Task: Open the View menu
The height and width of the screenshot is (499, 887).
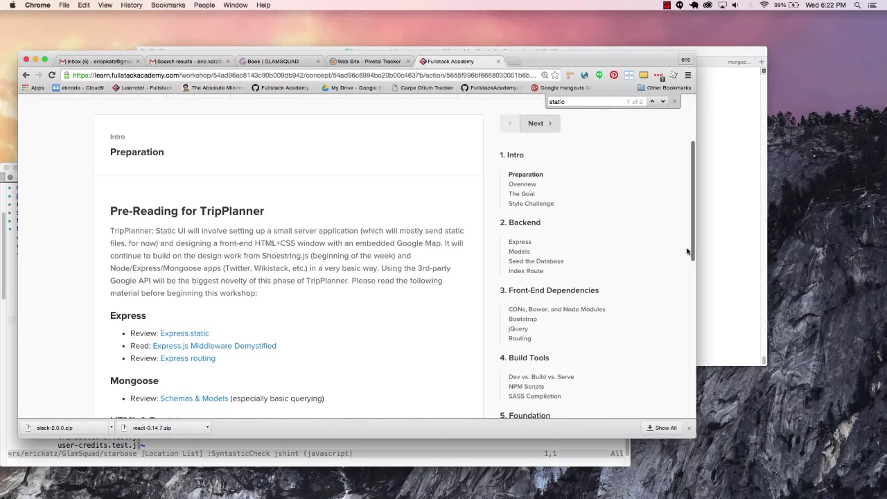Action: click(x=105, y=5)
